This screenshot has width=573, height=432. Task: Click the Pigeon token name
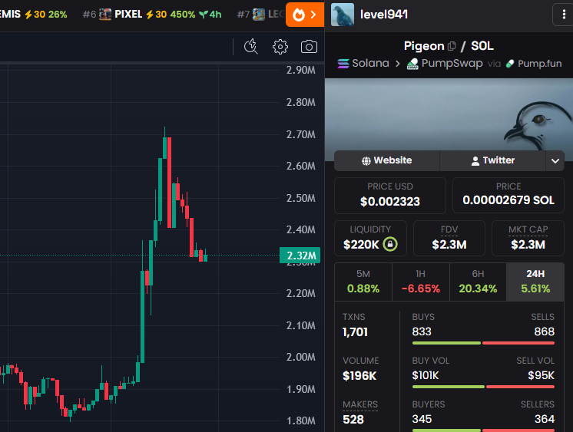424,46
